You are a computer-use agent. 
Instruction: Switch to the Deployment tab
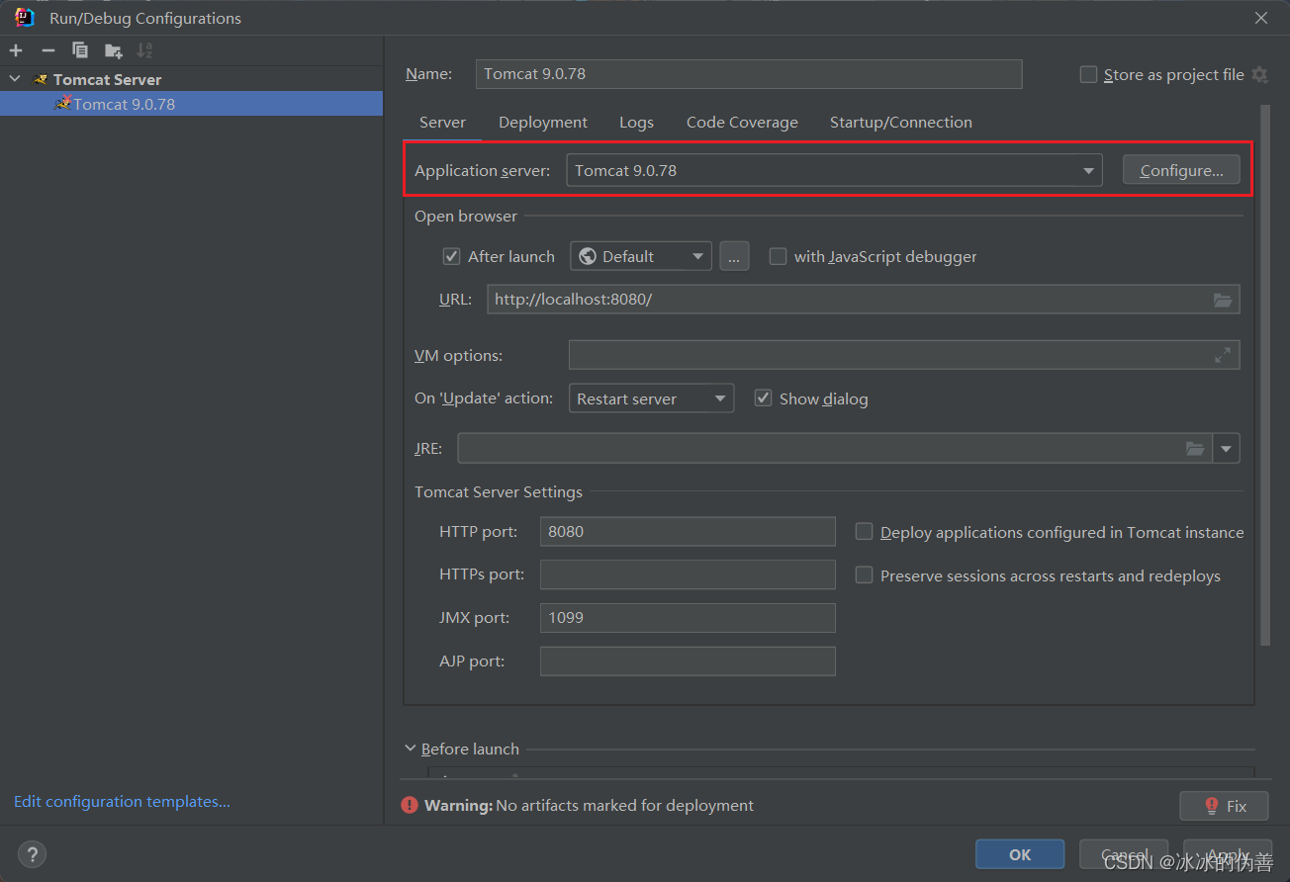click(x=543, y=123)
